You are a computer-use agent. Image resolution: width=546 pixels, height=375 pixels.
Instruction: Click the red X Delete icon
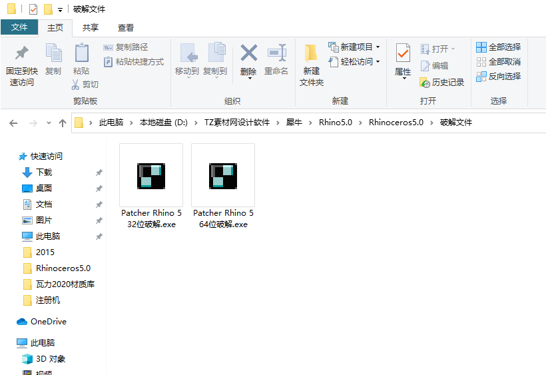[248, 53]
